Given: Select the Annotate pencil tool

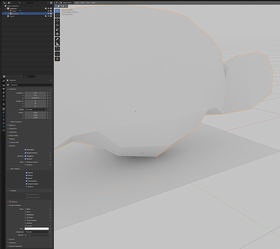Looking at the screenshot, I should pyautogui.click(x=57, y=39).
